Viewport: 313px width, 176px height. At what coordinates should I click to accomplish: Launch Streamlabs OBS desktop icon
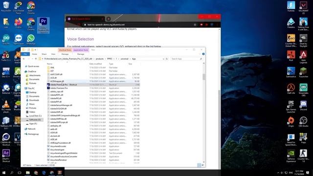pyautogui.click(x=303, y=90)
